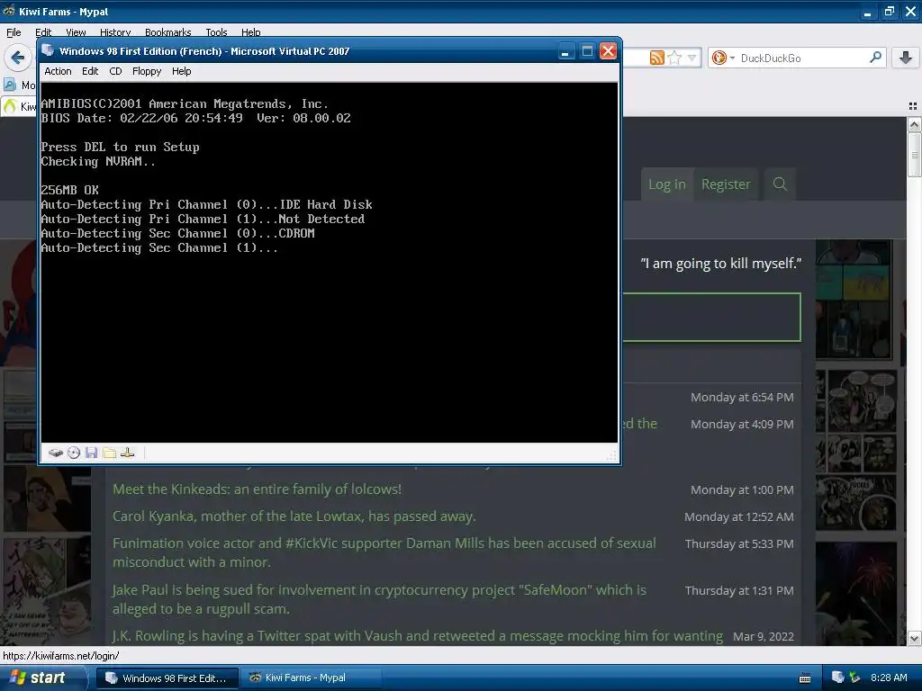Click the network adapter icon in Virtual PC status bar
The height and width of the screenshot is (691, 922).
128,453
